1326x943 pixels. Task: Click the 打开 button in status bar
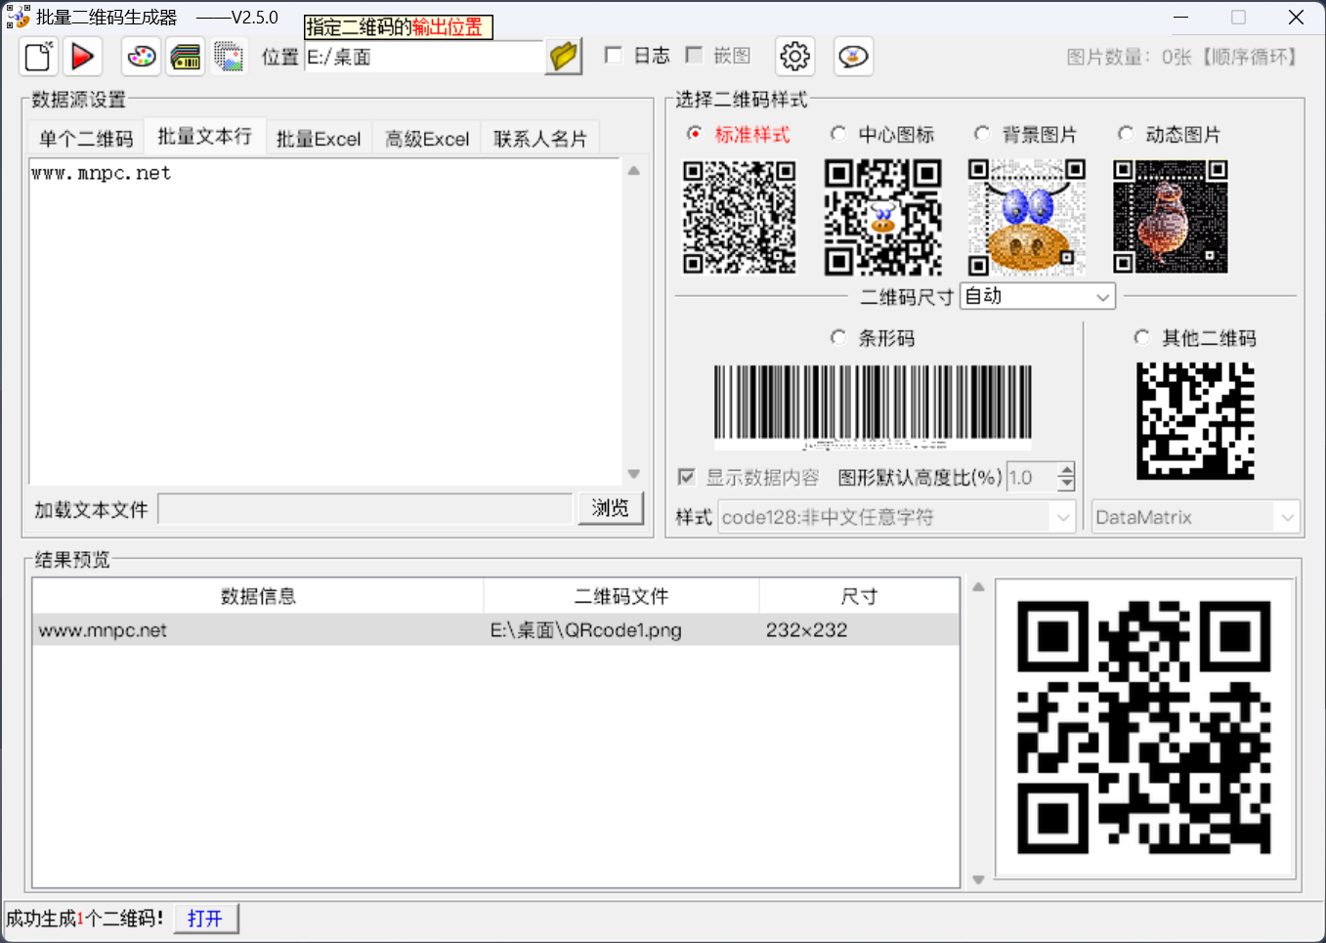(205, 919)
